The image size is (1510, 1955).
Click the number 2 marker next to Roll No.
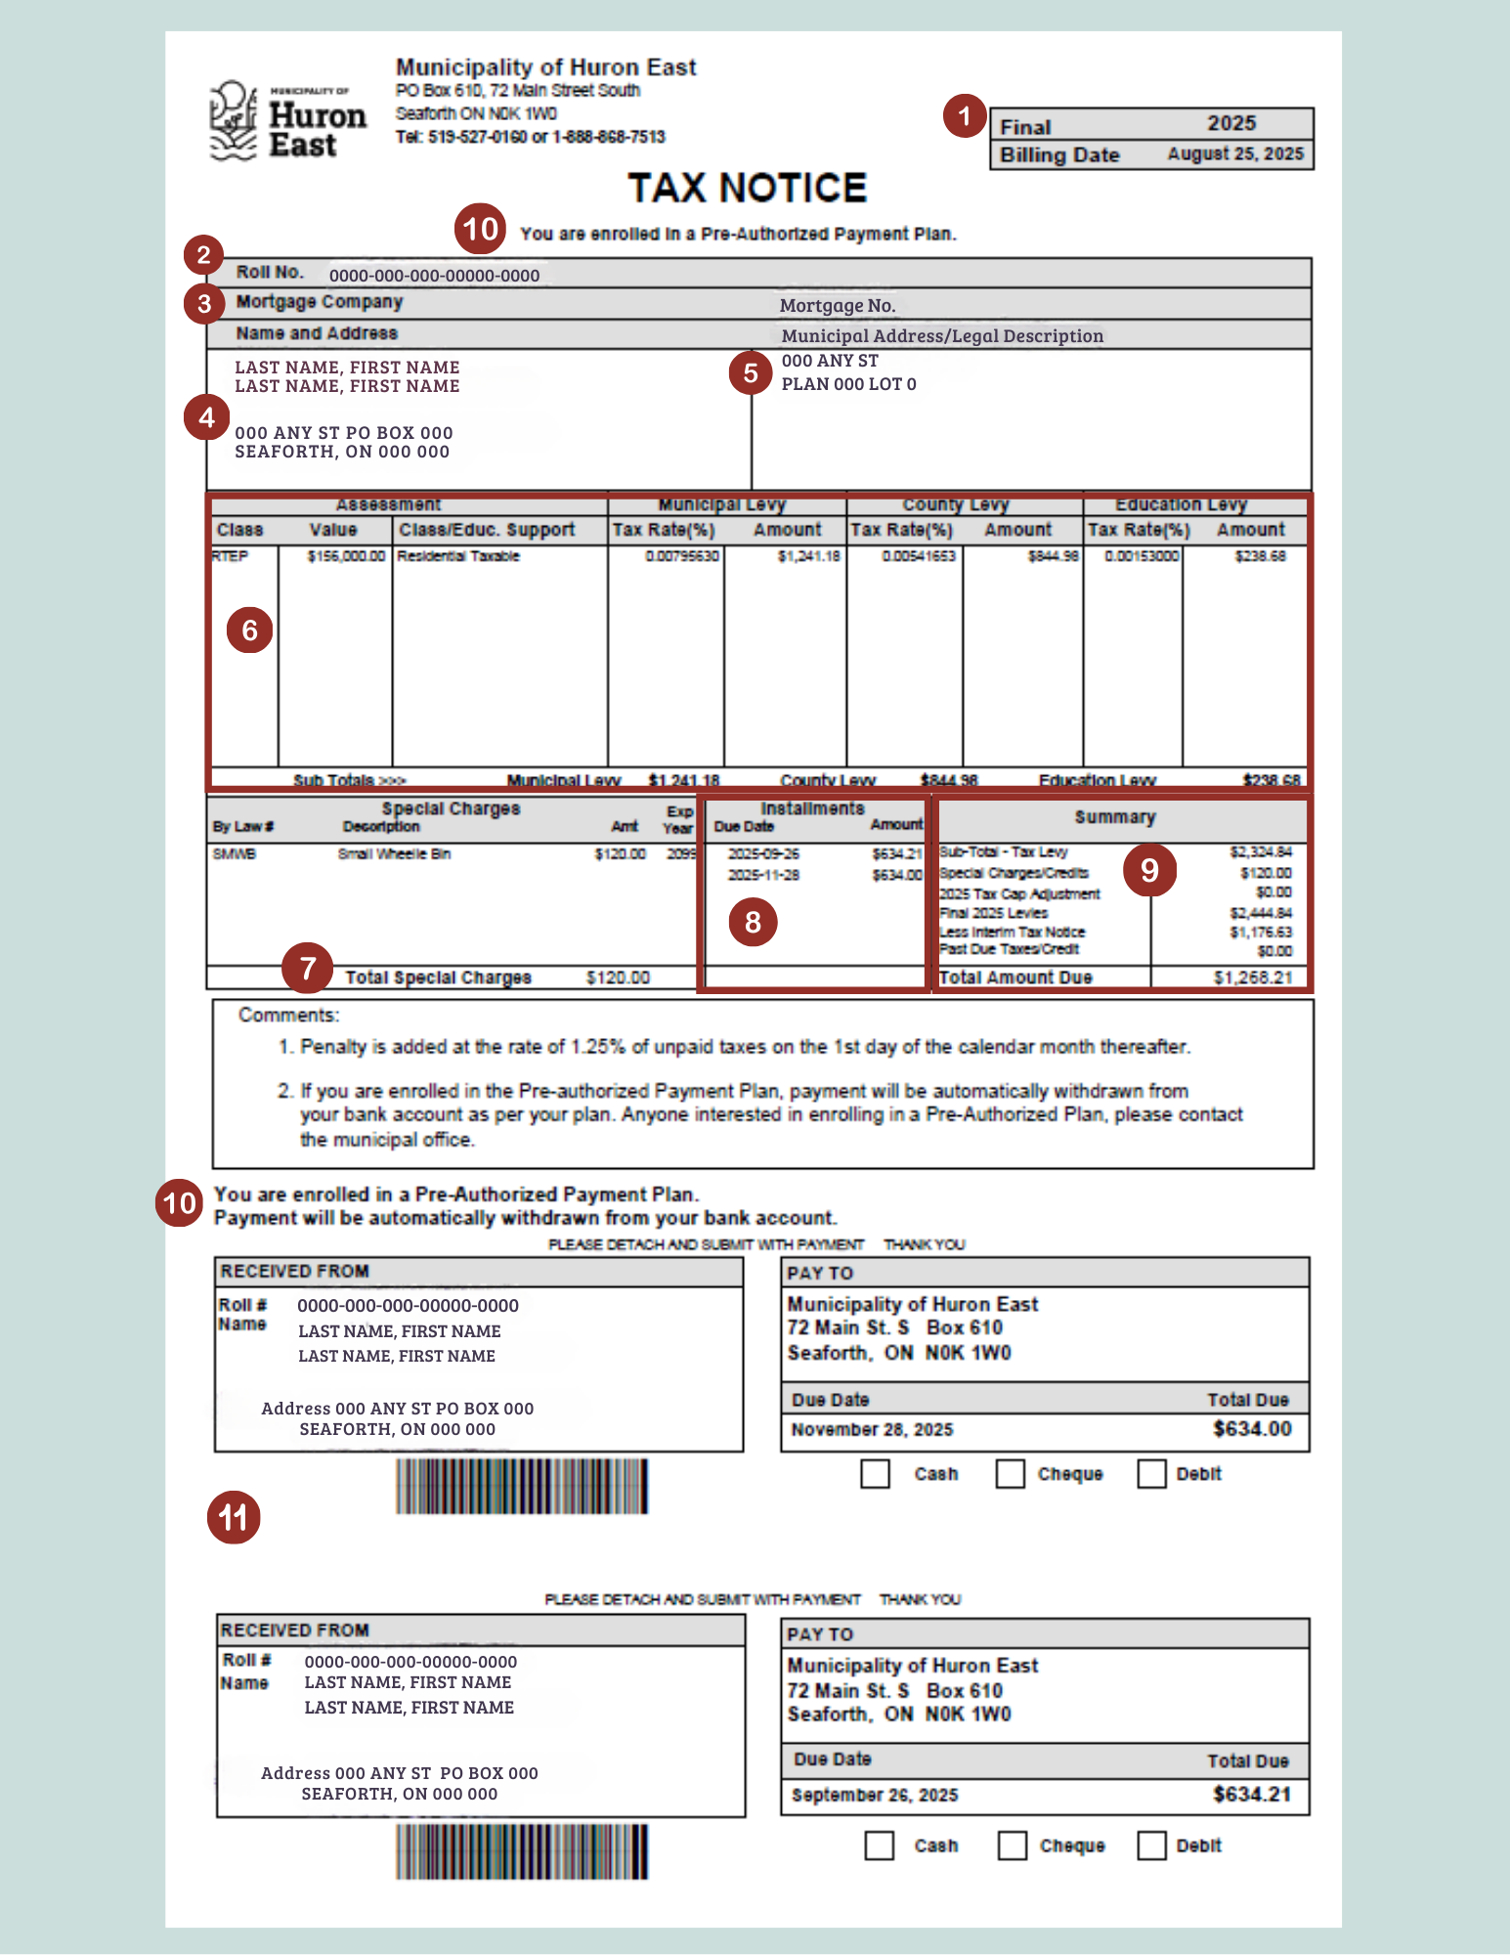203,255
